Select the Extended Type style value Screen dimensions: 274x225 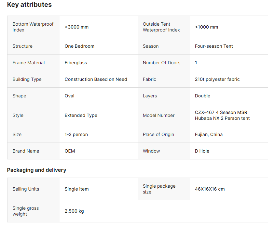point(81,115)
